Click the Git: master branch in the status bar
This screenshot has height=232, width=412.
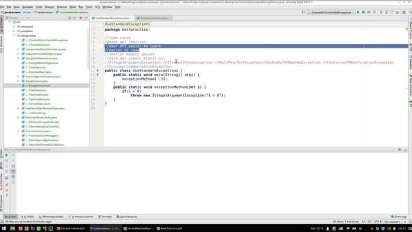392,222
